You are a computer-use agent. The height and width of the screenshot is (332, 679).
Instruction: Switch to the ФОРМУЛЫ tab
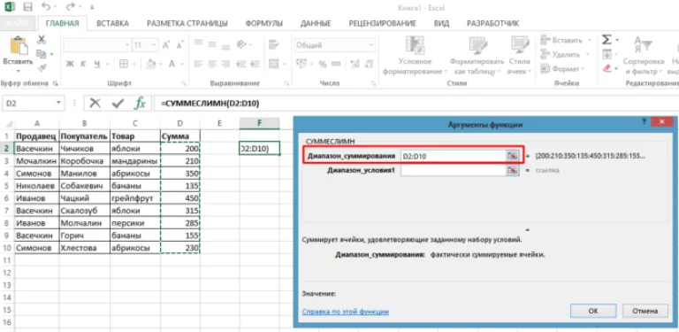pos(263,23)
